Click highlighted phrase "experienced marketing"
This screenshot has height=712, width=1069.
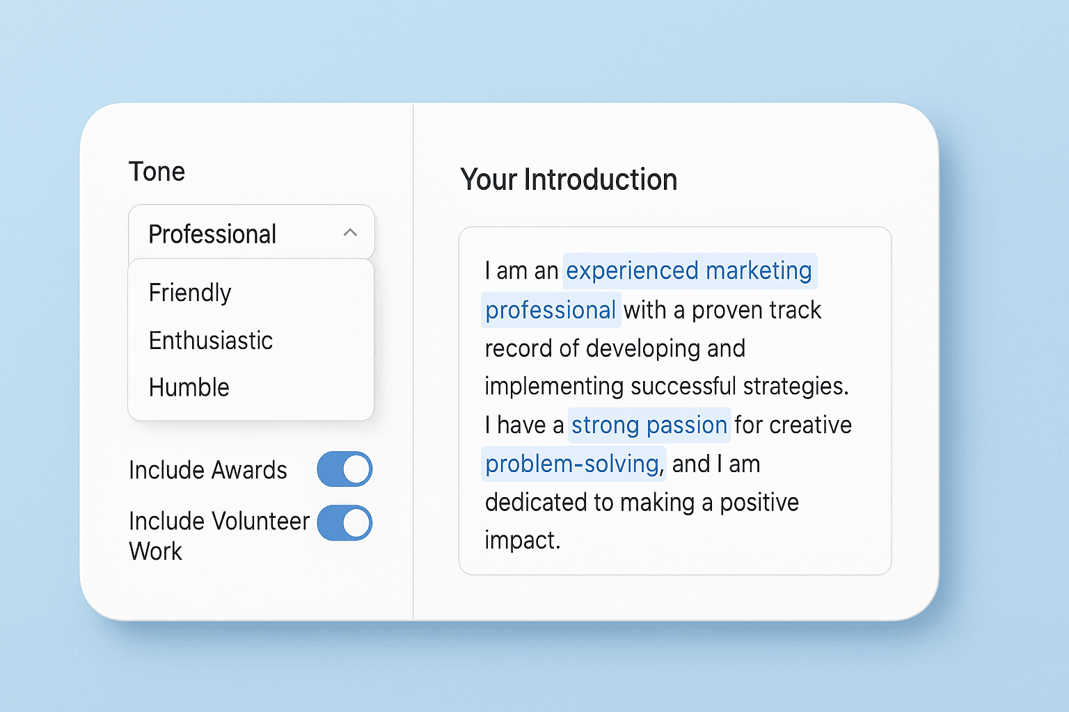tap(689, 270)
